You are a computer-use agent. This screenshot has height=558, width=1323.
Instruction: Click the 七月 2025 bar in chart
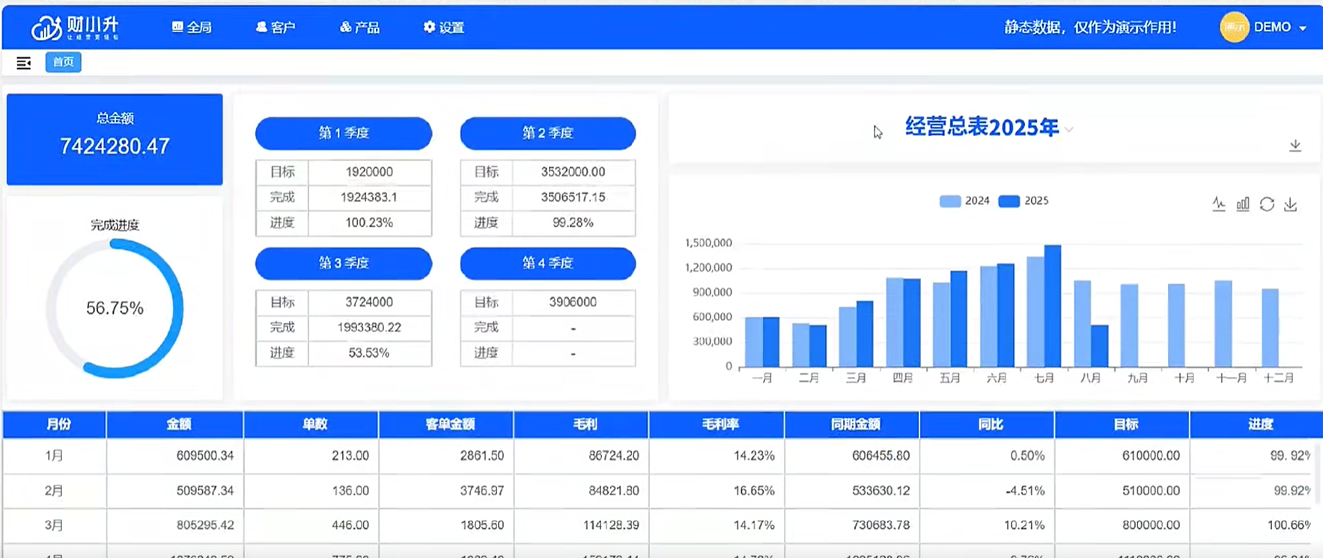tap(1053, 306)
